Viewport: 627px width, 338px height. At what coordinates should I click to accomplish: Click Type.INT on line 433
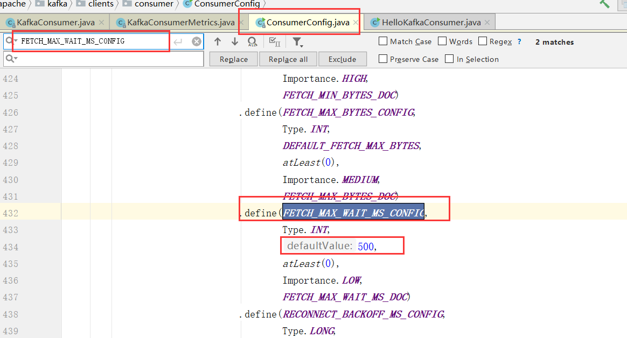[x=305, y=230]
